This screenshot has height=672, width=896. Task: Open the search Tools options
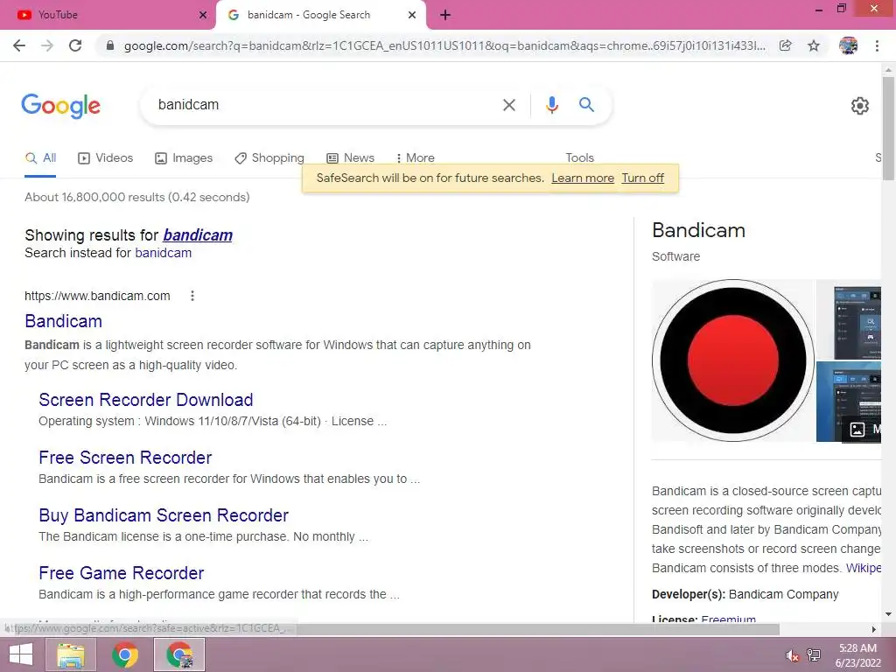coord(579,158)
